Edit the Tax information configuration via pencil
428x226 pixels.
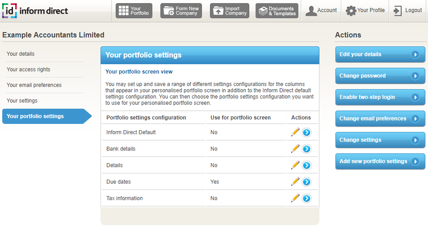295,198
